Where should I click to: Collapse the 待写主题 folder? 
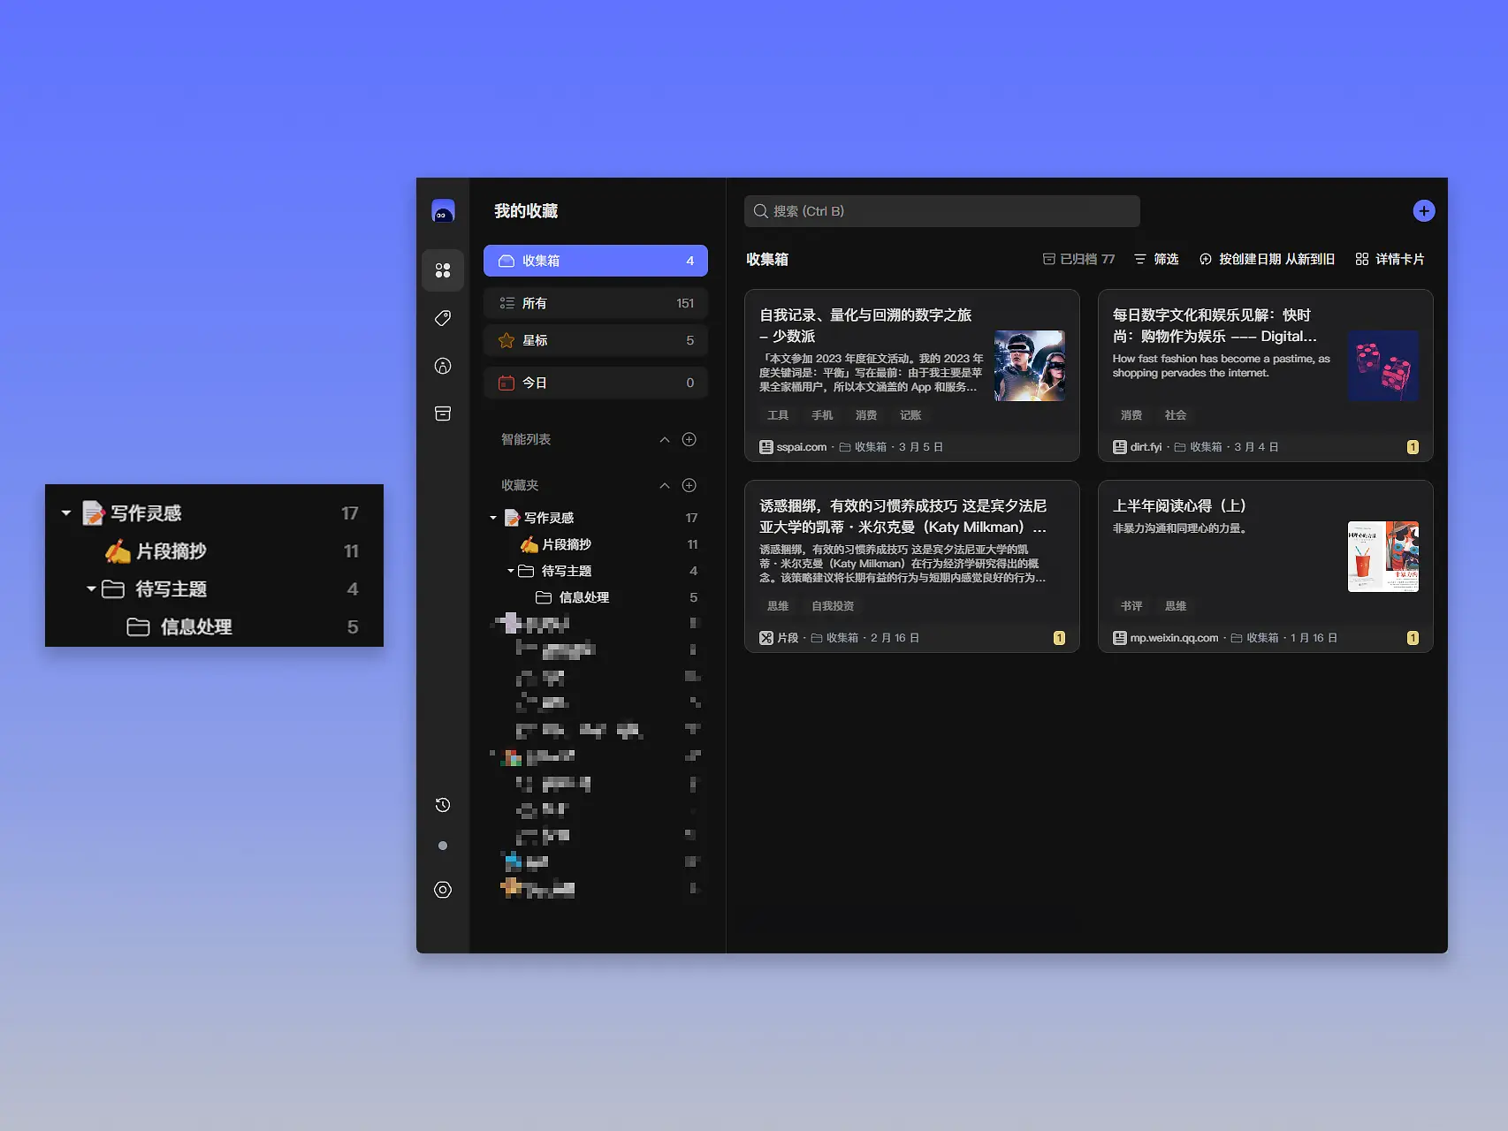(511, 571)
